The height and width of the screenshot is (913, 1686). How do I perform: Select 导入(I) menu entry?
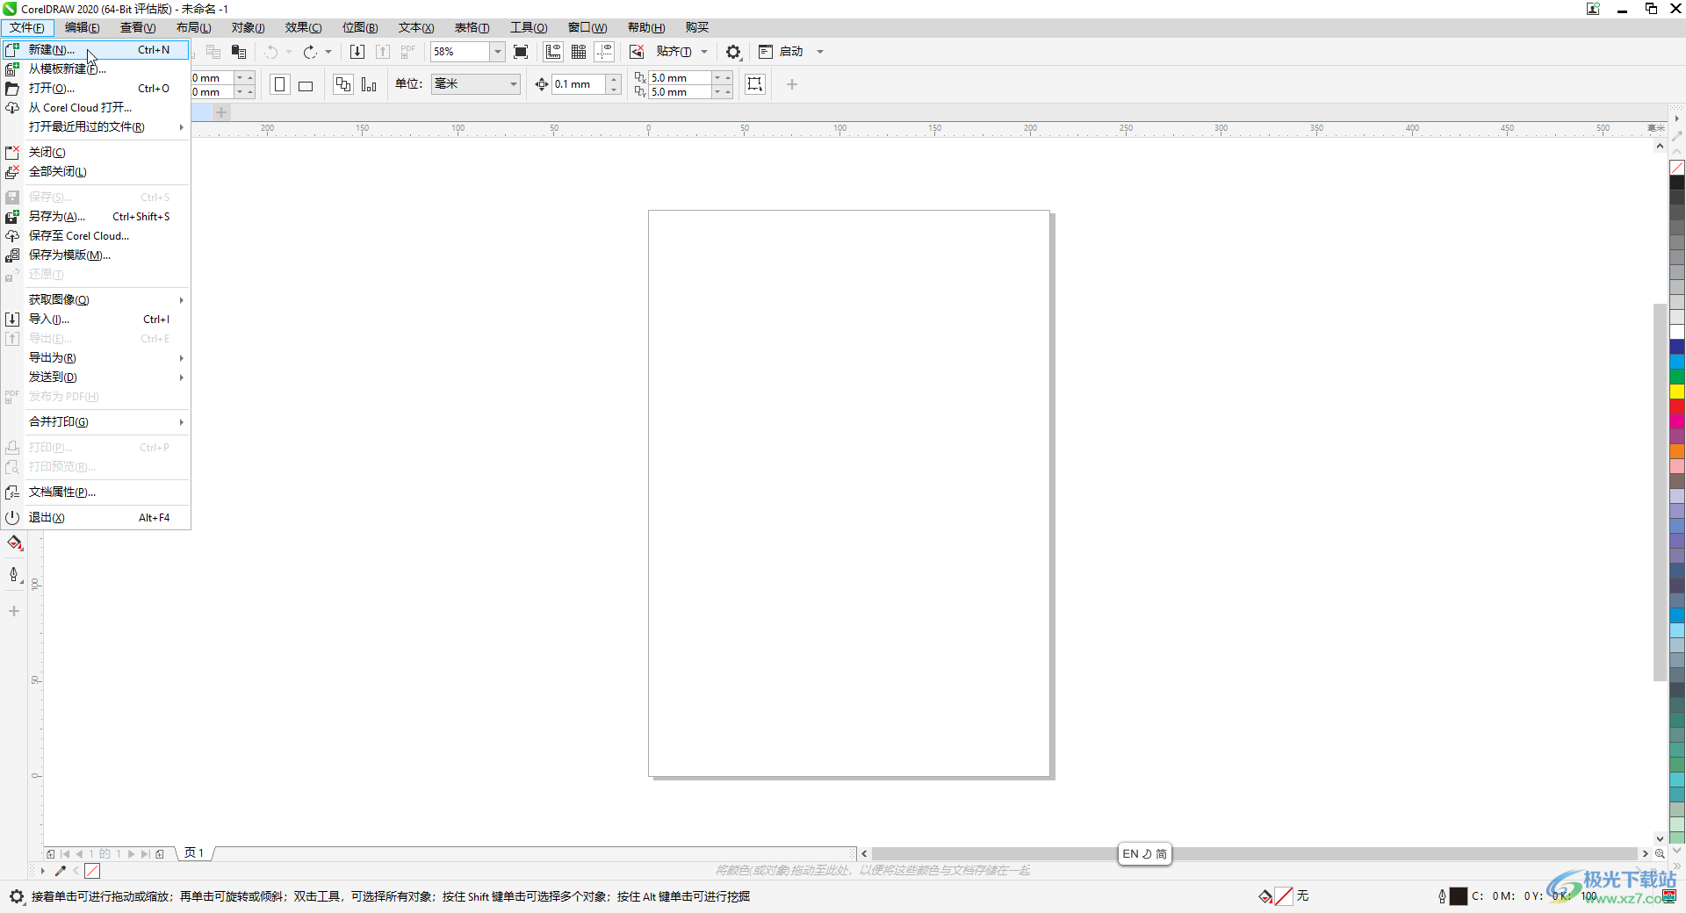[x=96, y=319]
